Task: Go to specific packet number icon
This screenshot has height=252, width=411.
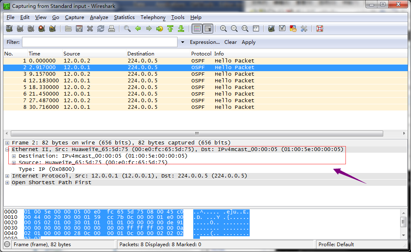Action: point(160,29)
